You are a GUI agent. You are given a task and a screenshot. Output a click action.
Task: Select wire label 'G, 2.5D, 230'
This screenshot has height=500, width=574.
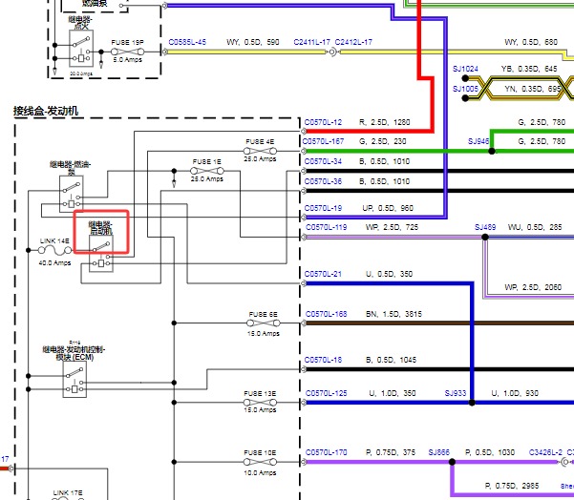click(x=383, y=141)
